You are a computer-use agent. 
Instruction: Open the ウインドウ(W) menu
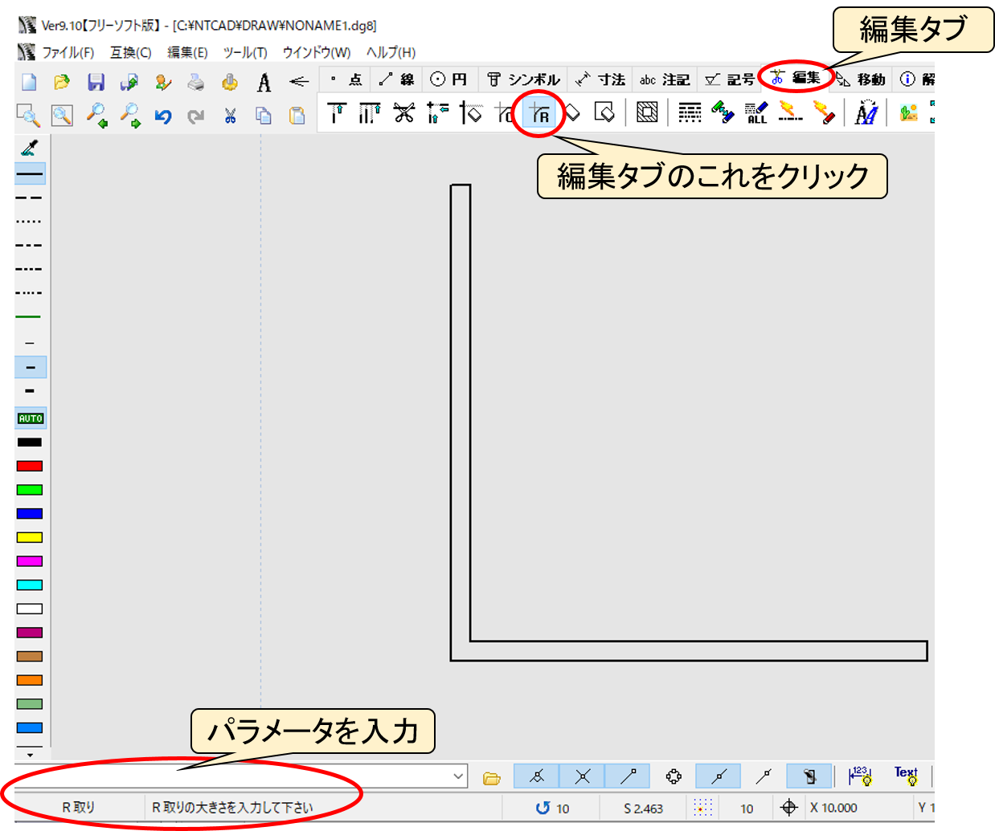pyautogui.click(x=317, y=52)
